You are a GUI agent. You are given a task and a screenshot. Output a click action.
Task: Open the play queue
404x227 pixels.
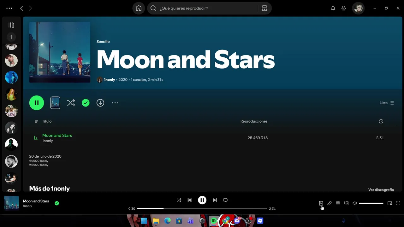tap(338, 203)
